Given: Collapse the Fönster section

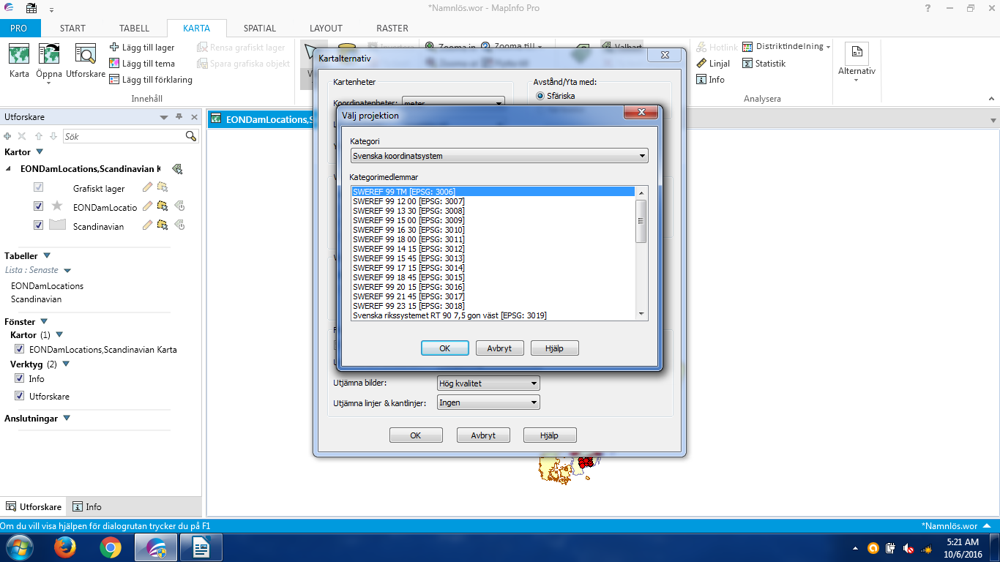Looking at the screenshot, I should pyautogui.click(x=44, y=322).
